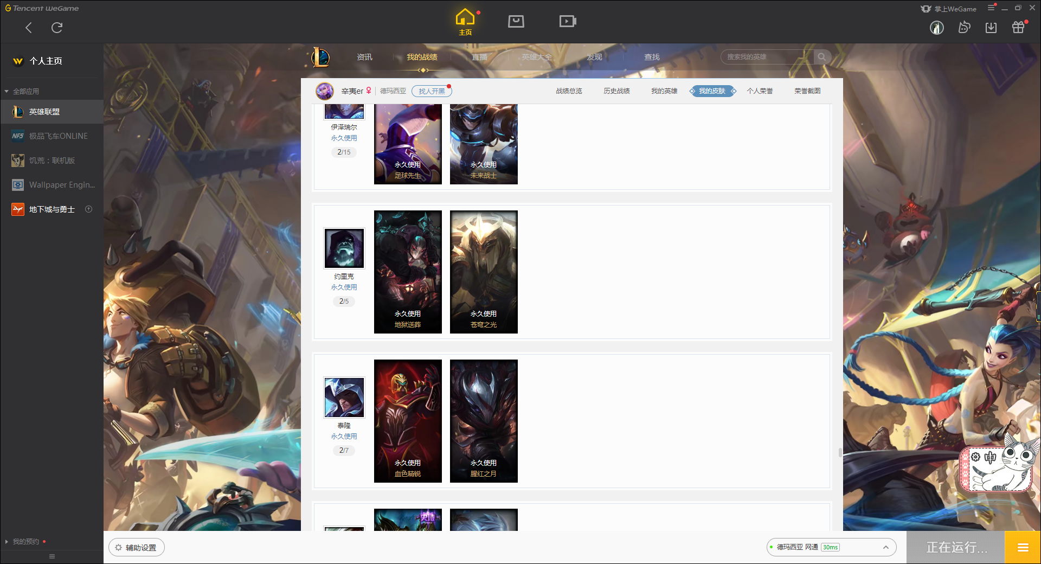Open 历史战绩 sub-tab

click(616, 91)
